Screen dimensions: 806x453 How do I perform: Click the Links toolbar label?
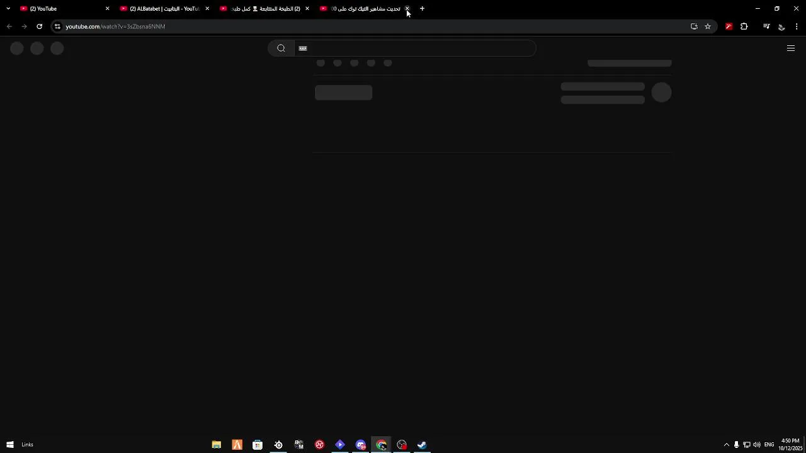27,445
